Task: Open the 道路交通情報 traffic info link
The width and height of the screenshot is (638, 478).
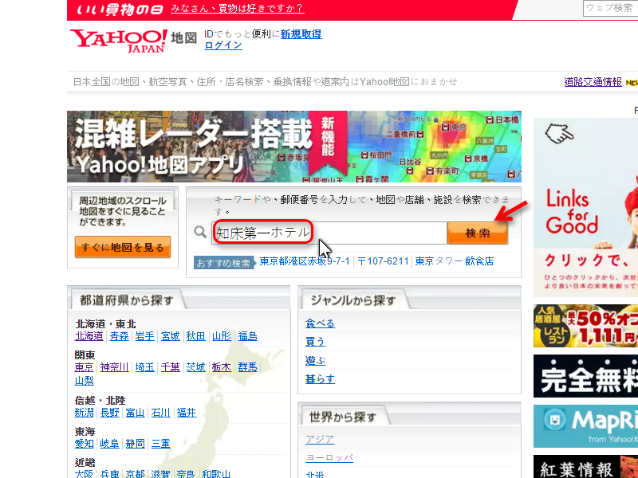Action: click(x=593, y=82)
